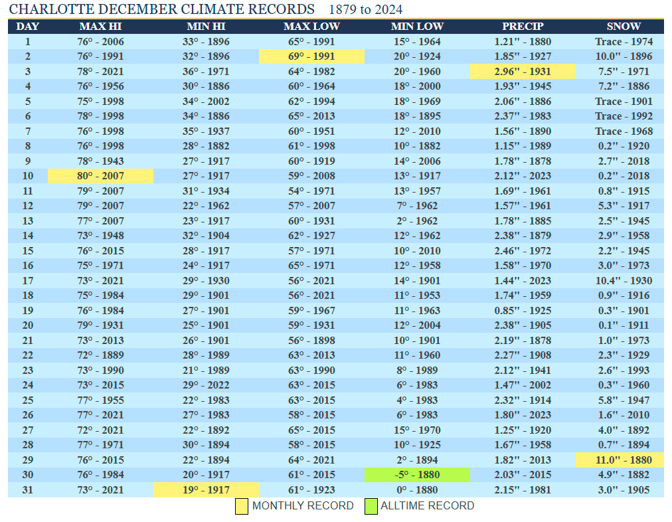Click the yellow Monthly Record legend swatch
The width and height of the screenshot is (672, 522).
[x=242, y=506]
